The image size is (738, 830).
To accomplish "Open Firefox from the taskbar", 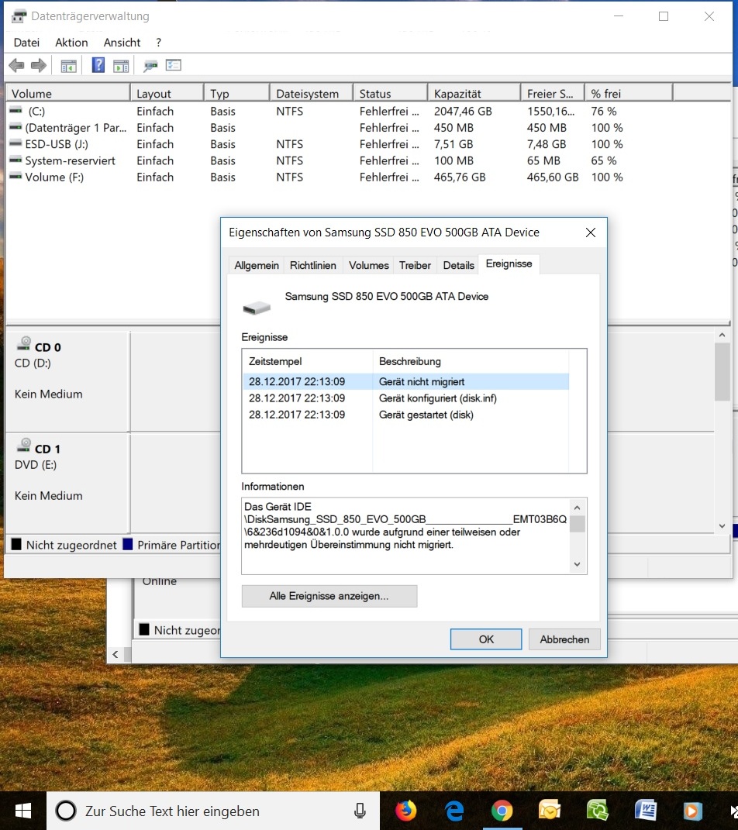I will [406, 811].
